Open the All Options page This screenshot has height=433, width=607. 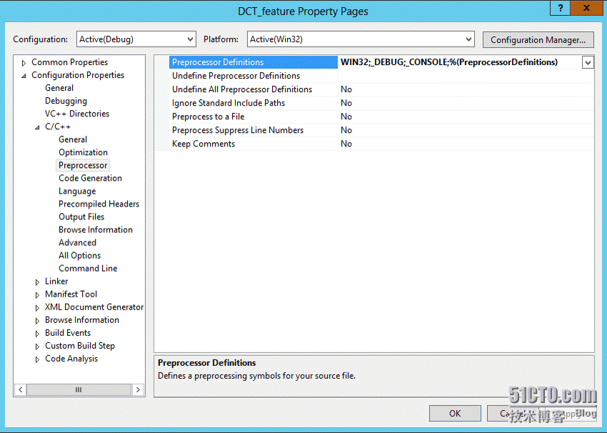coord(79,256)
